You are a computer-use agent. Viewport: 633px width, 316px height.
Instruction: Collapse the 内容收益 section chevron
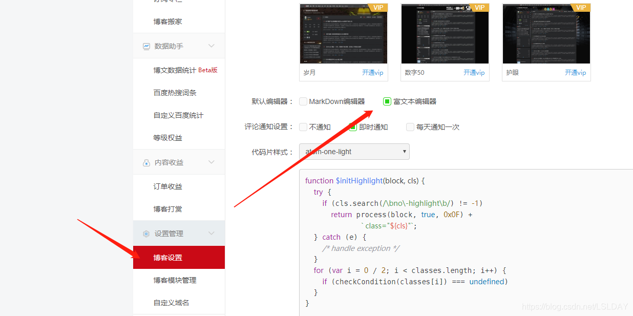click(212, 162)
